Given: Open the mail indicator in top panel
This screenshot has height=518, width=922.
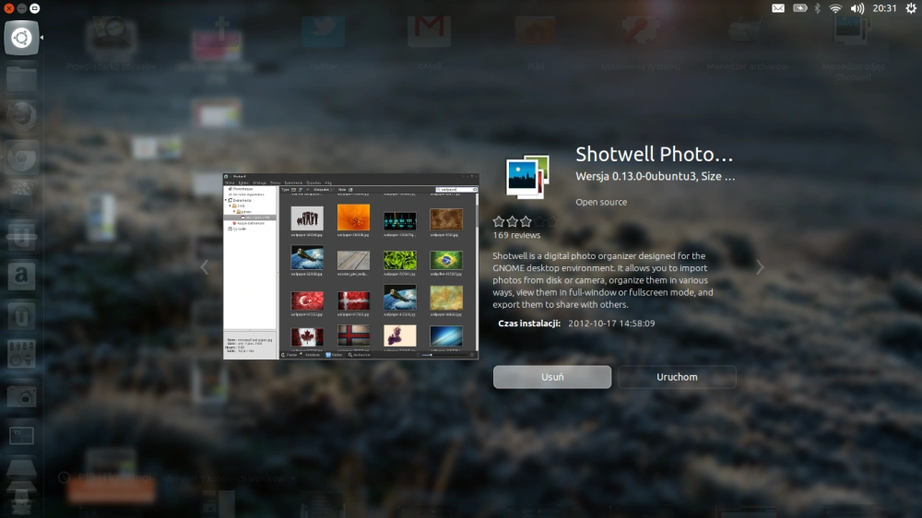Looking at the screenshot, I should pos(778,8).
